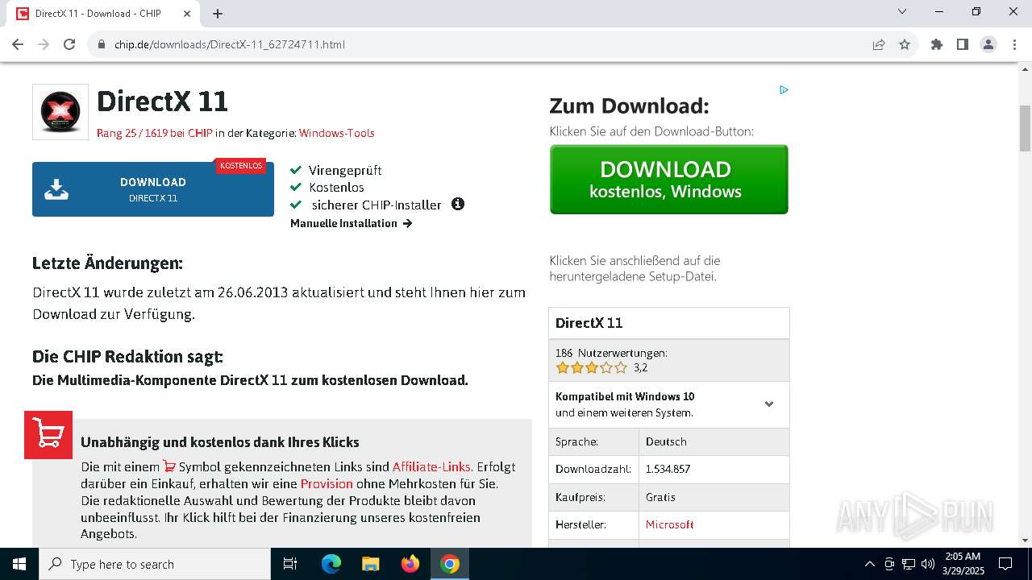Open the Provision link
Image resolution: width=1032 pixels, height=580 pixels.
tap(327, 483)
